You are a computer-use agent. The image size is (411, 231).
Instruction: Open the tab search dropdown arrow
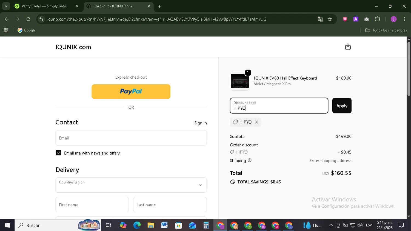[6, 6]
